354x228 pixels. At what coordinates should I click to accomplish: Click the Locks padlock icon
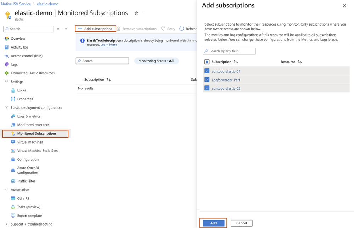(x=13, y=90)
